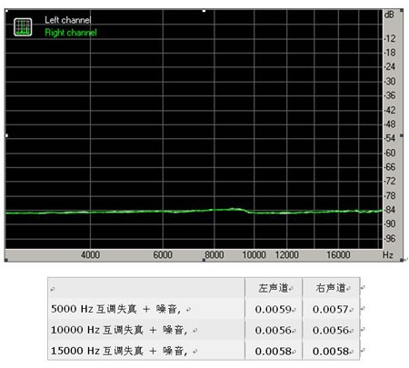The height and width of the screenshot is (368, 409).
Task: Click the -84 dB scale label
Action: [390, 210]
